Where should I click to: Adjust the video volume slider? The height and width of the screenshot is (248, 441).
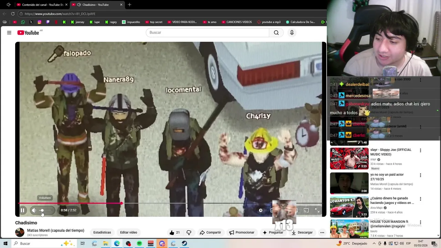(x=45, y=210)
